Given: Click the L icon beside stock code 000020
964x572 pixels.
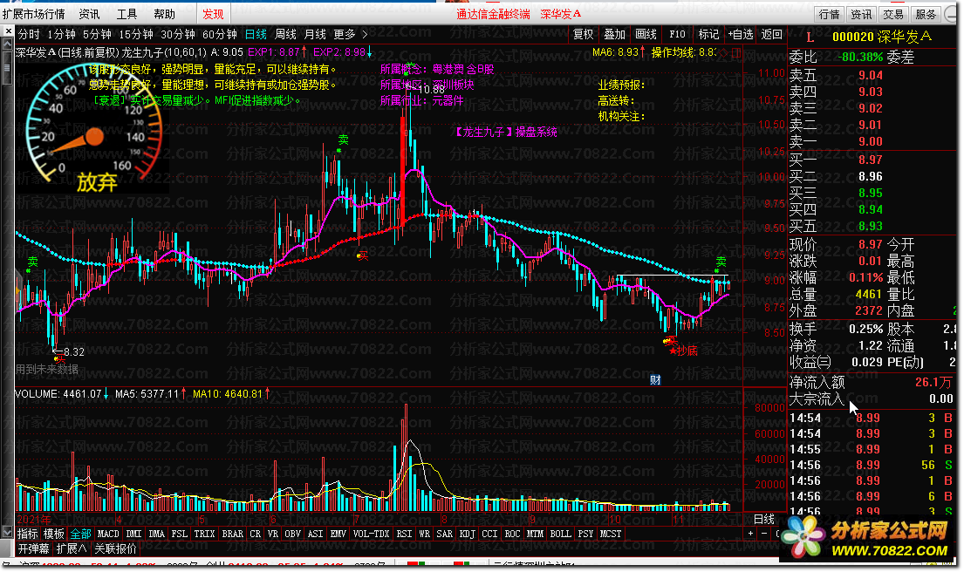Looking at the screenshot, I should tap(810, 37).
